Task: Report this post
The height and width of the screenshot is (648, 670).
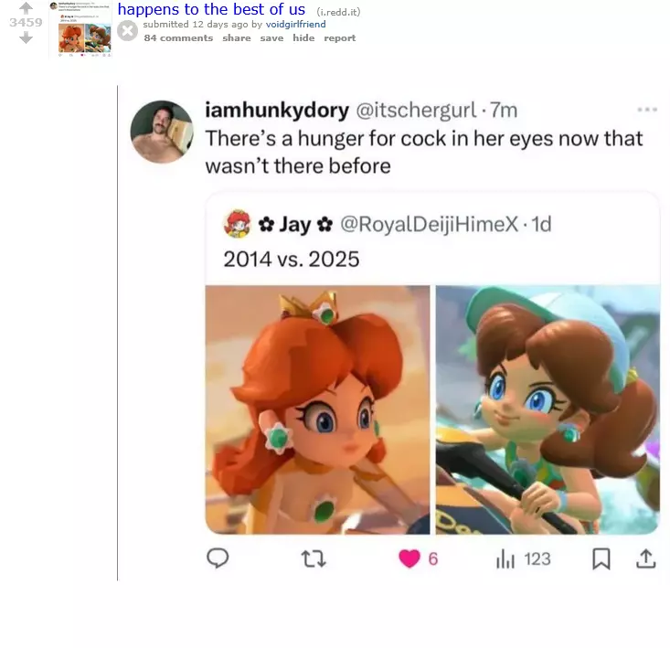Action: pos(339,38)
